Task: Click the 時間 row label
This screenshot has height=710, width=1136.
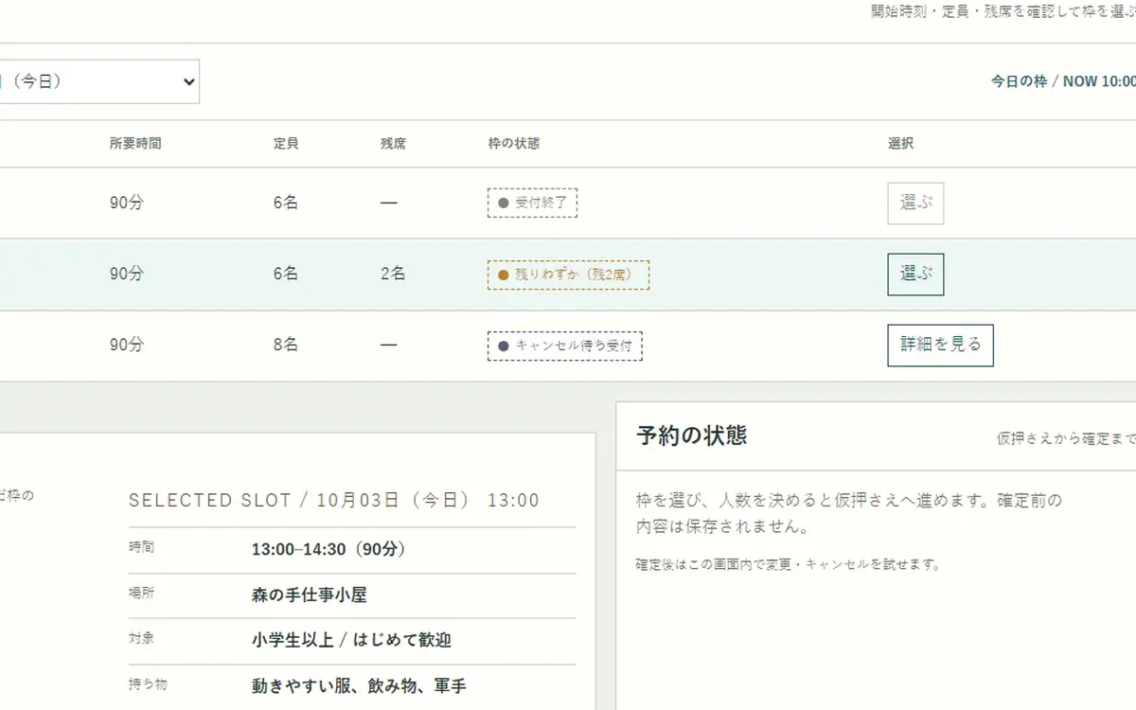Action: tap(141, 547)
